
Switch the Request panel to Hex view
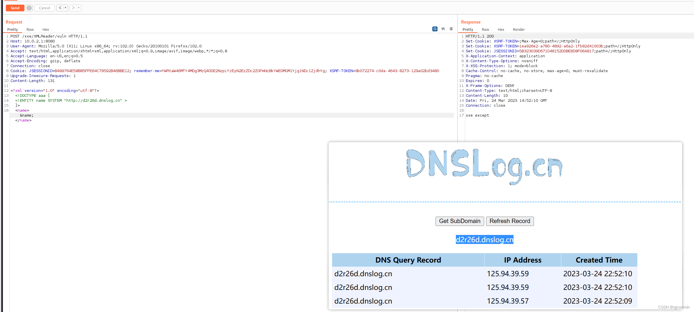coord(46,30)
